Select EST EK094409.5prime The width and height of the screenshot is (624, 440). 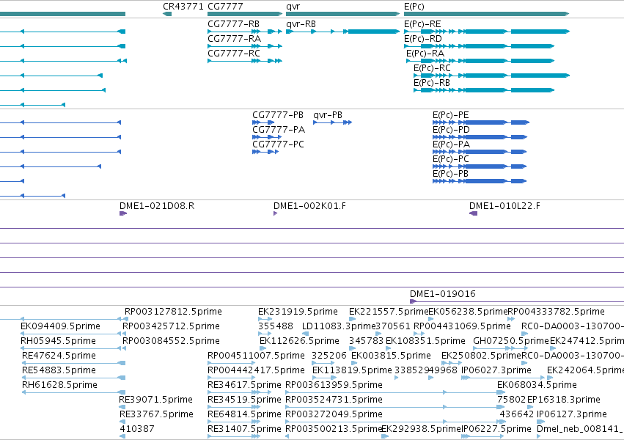click(x=60, y=326)
